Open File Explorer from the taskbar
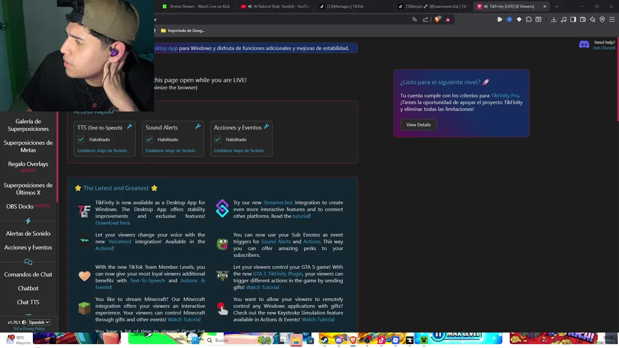The height and width of the screenshot is (348, 619). pyautogui.click(x=296, y=340)
